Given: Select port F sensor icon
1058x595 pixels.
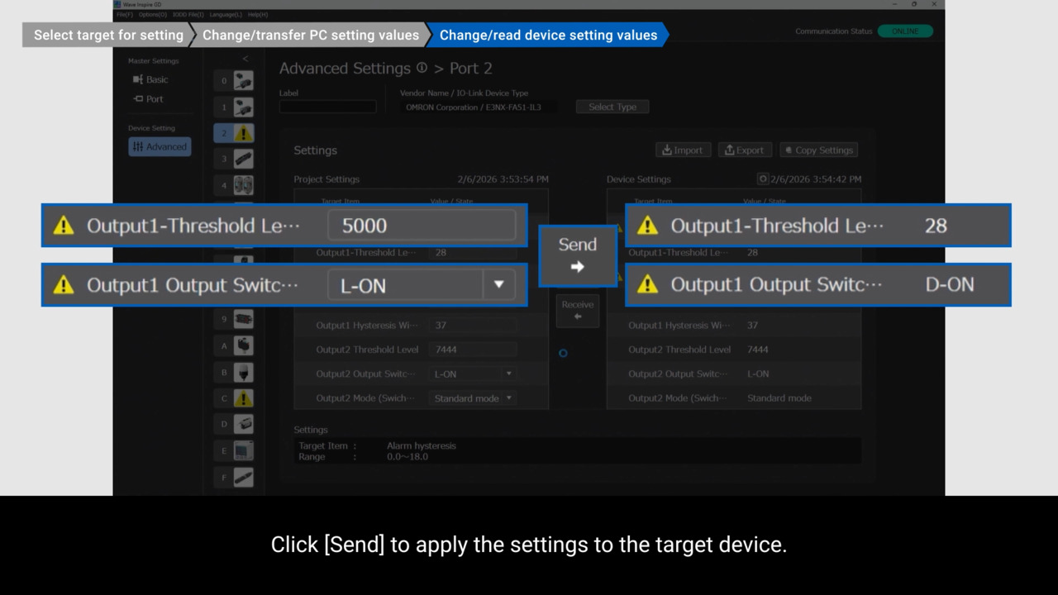Looking at the screenshot, I should [x=243, y=478].
